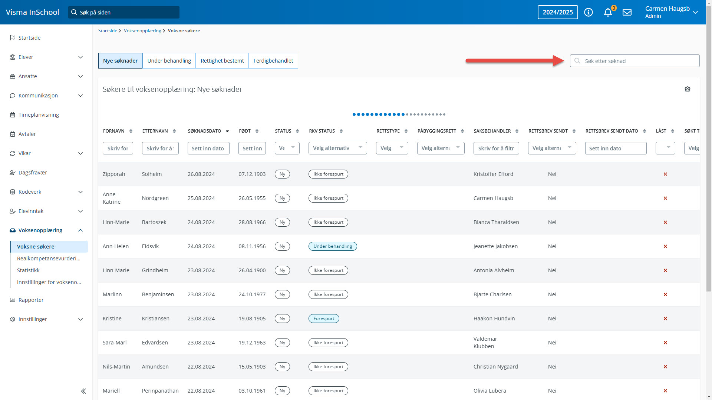Click the first column-scroll indicator dot
Image resolution: width=712 pixels, height=400 pixels.
[x=354, y=114]
